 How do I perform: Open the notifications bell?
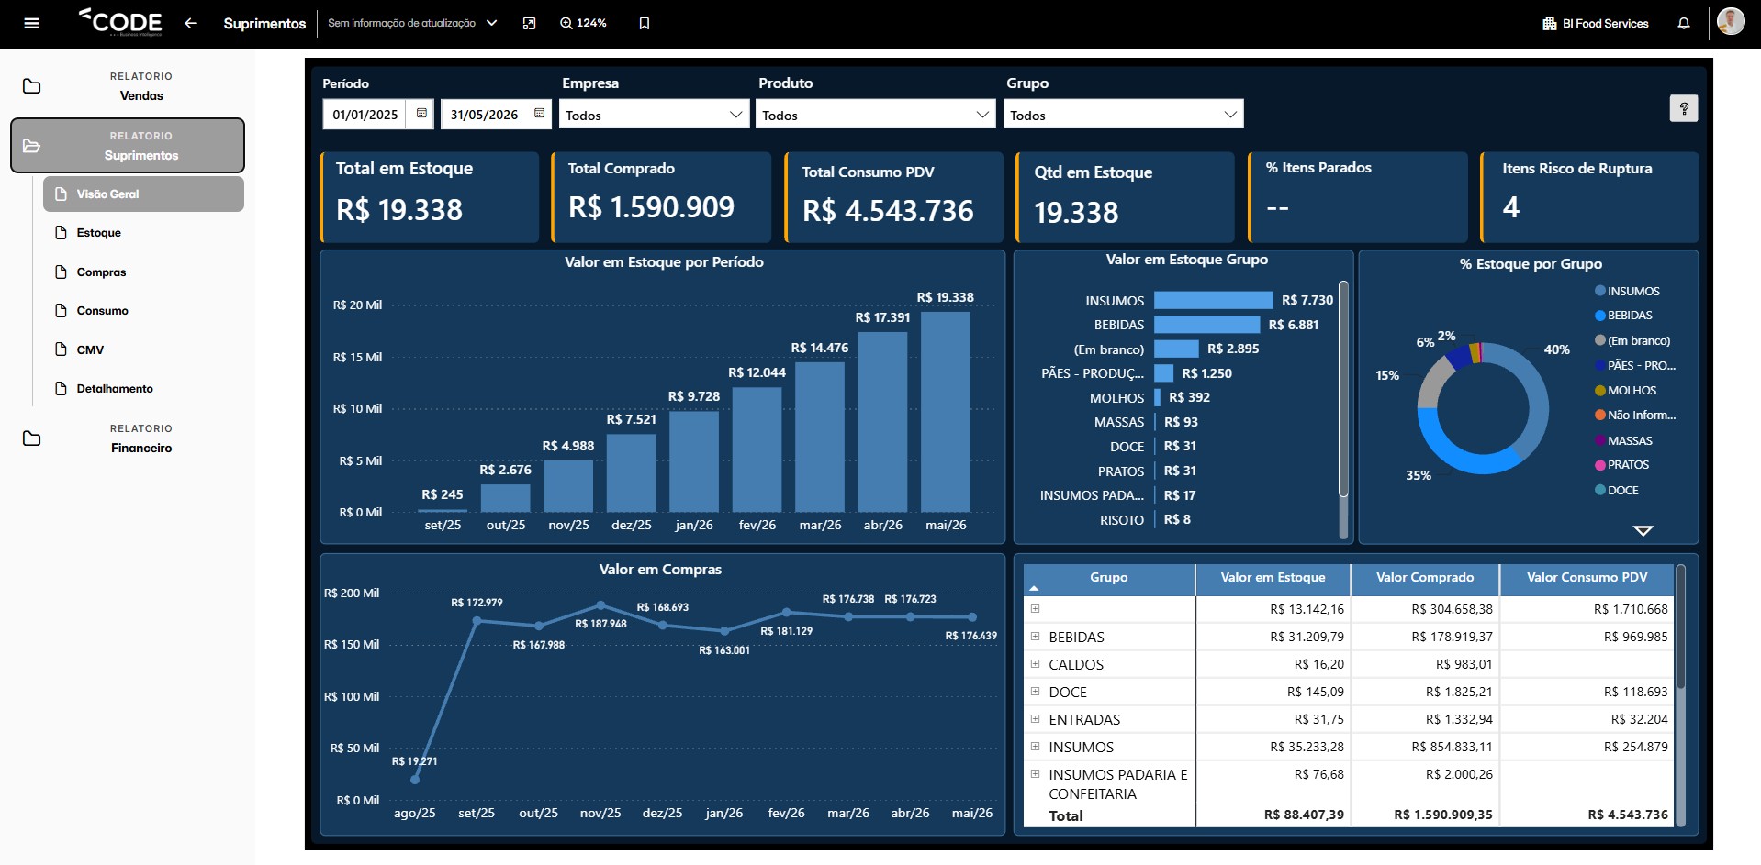(1684, 24)
